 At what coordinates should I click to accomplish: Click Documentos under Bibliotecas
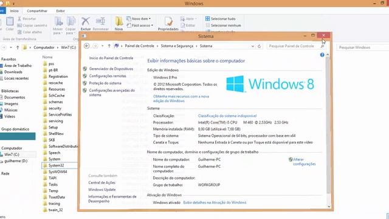pyautogui.click(x=15, y=97)
